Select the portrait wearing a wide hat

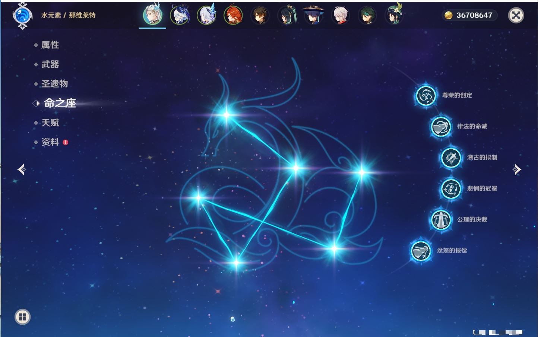point(314,15)
